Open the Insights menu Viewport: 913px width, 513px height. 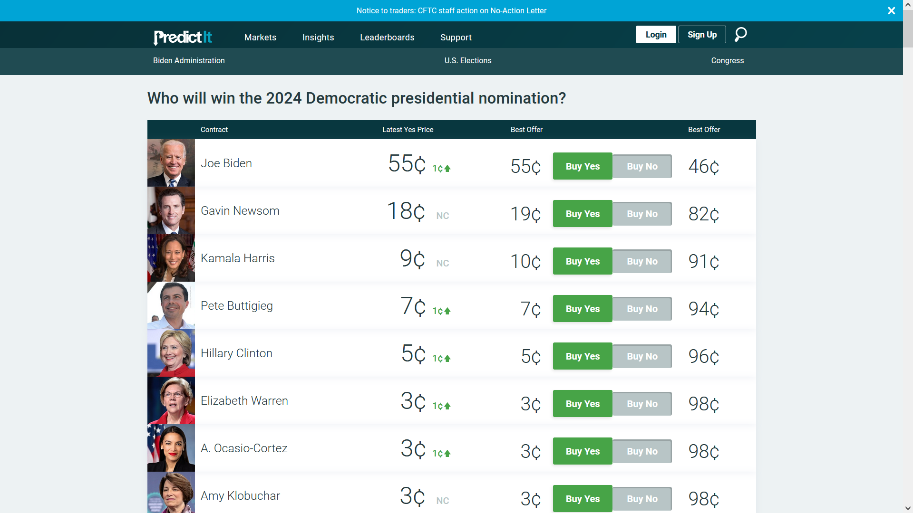point(318,37)
